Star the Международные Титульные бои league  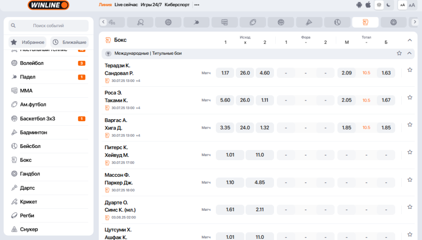[399, 53]
